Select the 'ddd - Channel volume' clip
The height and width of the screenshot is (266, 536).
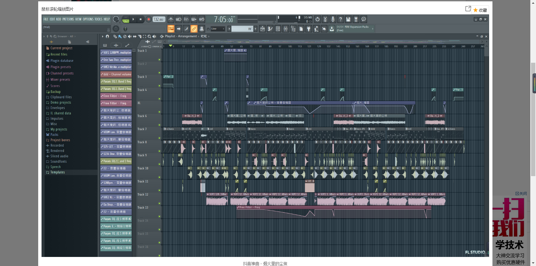pyautogui.click(x=116, y=74)
